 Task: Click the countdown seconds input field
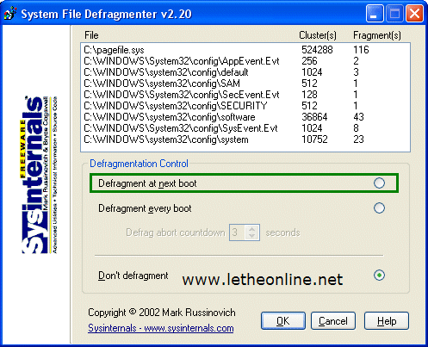(x=238, y=232)
